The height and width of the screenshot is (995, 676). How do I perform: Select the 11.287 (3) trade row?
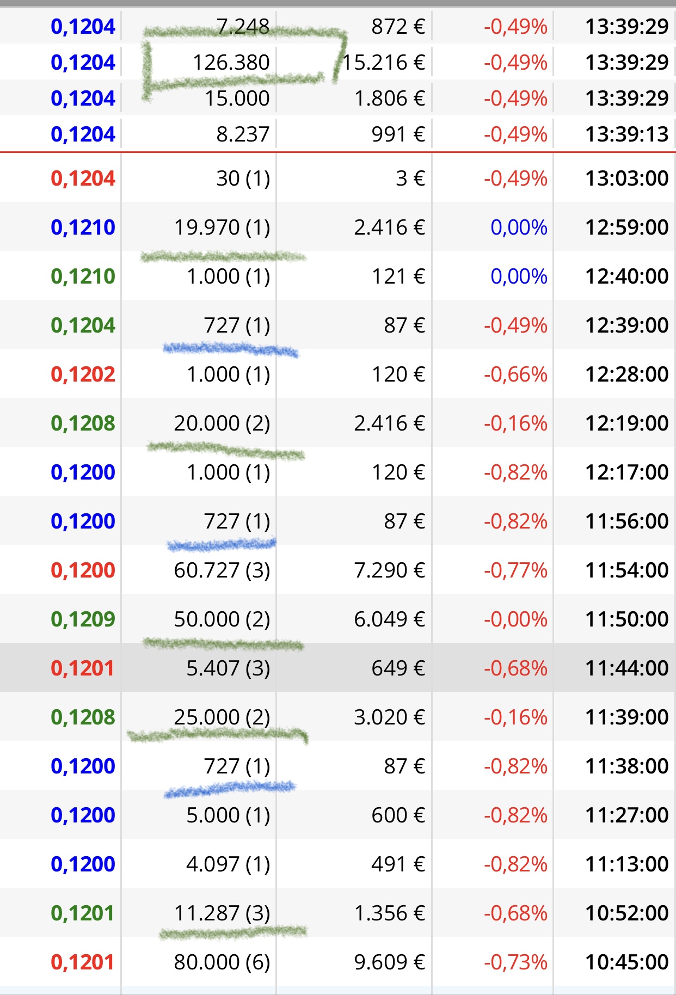(338, 913)
